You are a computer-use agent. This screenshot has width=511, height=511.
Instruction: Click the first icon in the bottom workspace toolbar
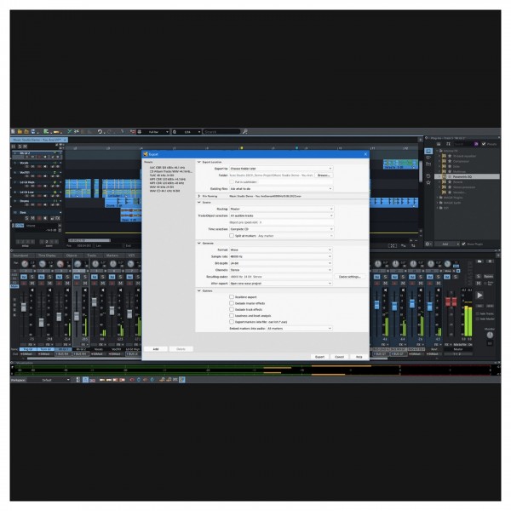78,380
